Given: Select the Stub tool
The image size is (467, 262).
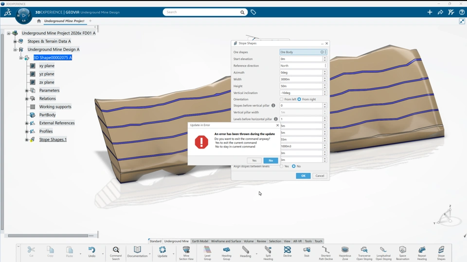Looking at the screenshot, I should coord(306,252).
